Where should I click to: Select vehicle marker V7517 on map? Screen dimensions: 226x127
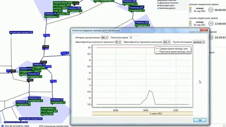click(64, 53)
